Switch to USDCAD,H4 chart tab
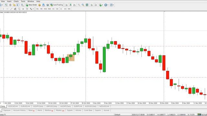The height and width of the screenshot is (116, 207). click(x=13, y=106)
